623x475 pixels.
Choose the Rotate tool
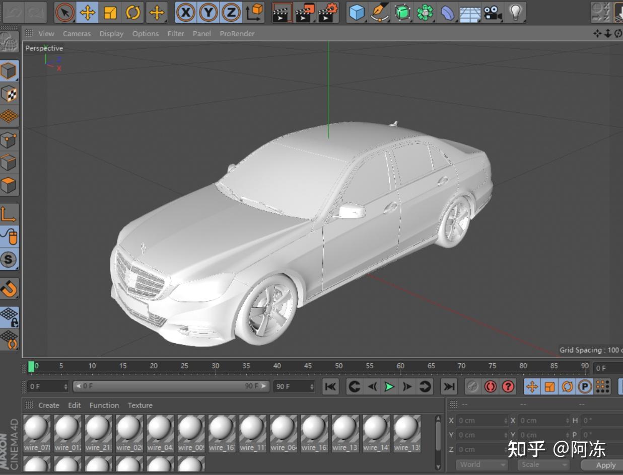pos(133,12)
